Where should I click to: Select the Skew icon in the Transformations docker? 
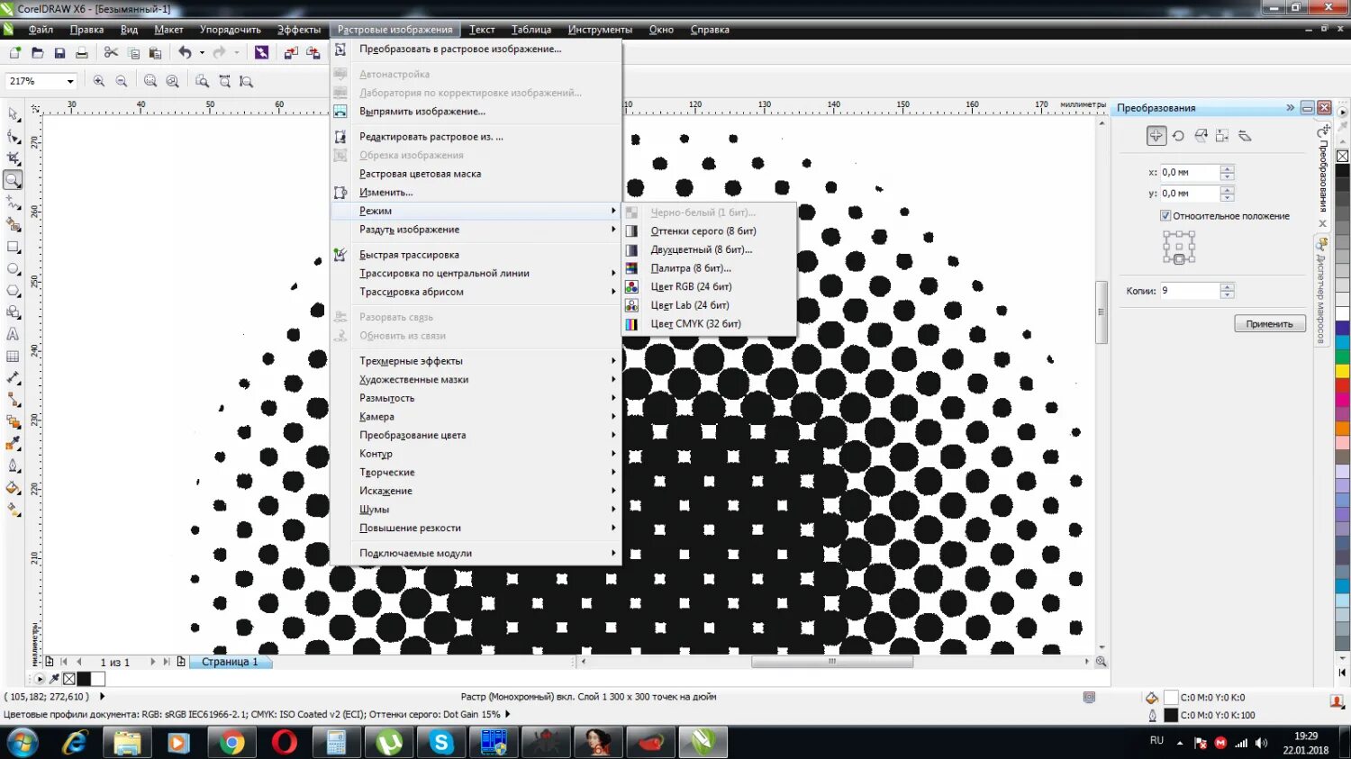point(1245,136)
